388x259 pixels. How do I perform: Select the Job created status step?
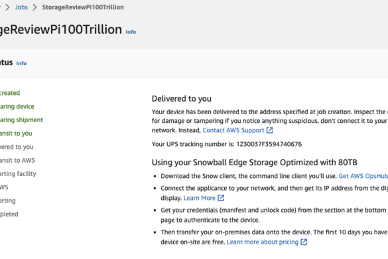[x=10, y=93]
